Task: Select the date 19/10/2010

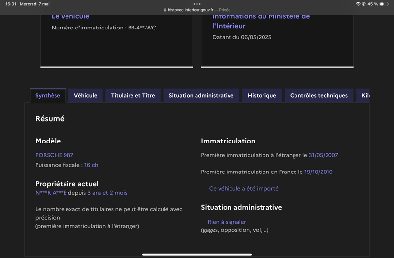Action: point(318,172)
